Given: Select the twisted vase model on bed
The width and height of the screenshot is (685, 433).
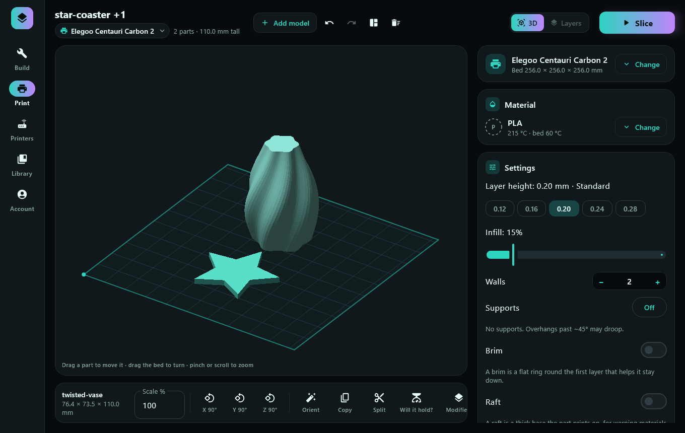Looking at the screenshot, I should coord(281,194).
